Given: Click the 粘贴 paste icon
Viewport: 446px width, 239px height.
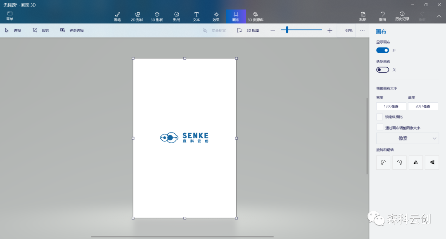Looking at the screenshot, I should (x=363, y=17).
